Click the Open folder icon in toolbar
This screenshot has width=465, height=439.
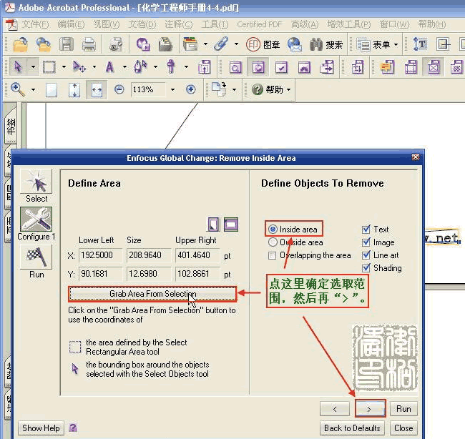[x=21, y=44]
